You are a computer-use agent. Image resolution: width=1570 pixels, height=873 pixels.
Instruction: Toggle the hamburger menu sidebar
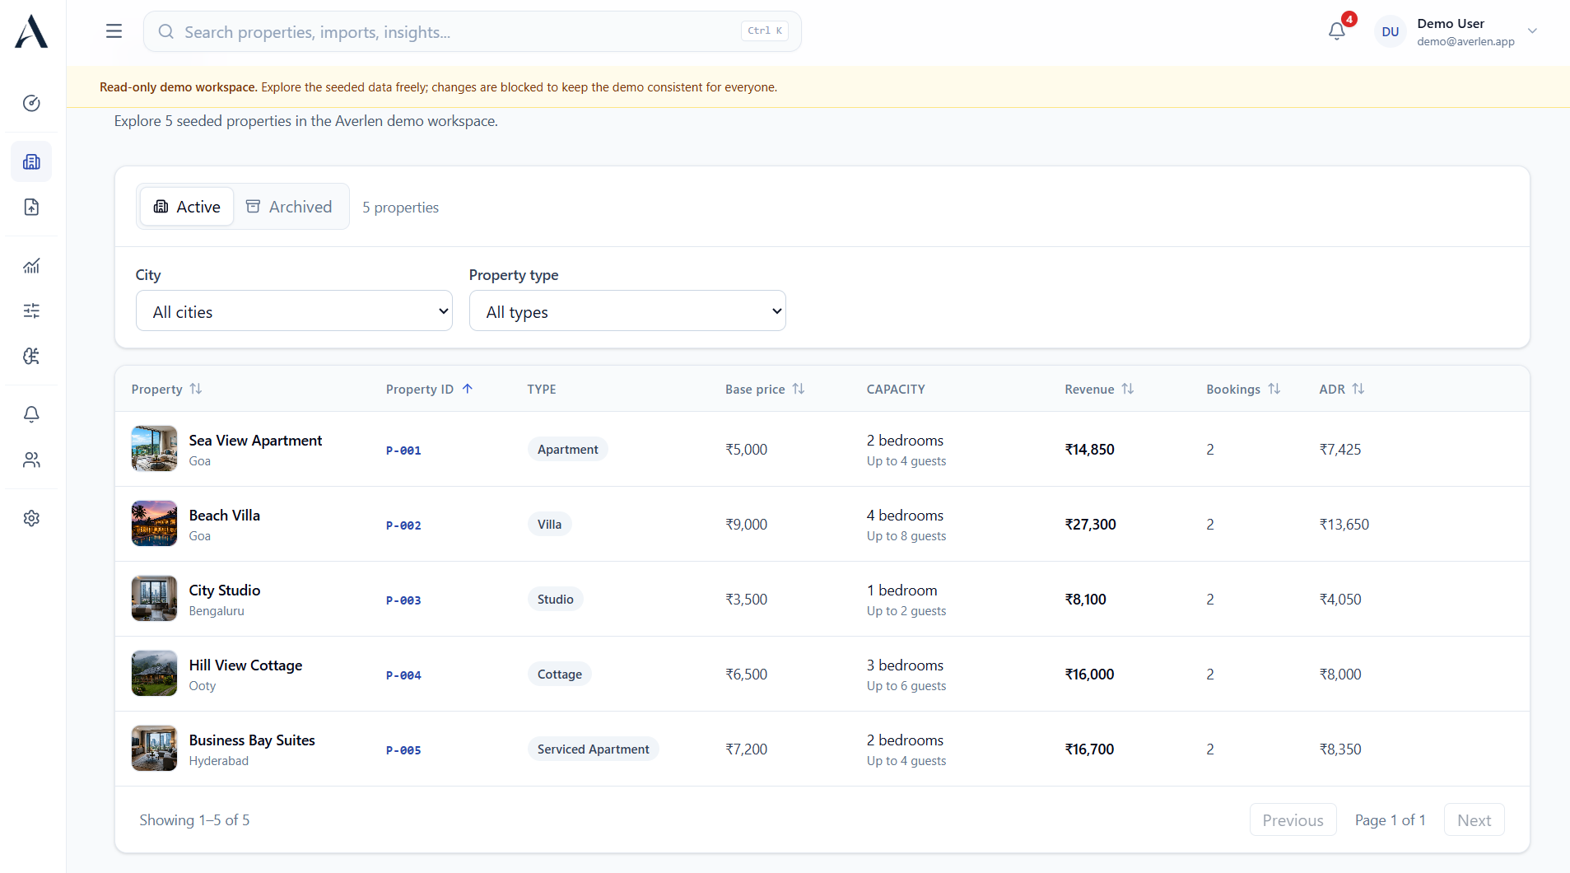[x=114, y=31]
